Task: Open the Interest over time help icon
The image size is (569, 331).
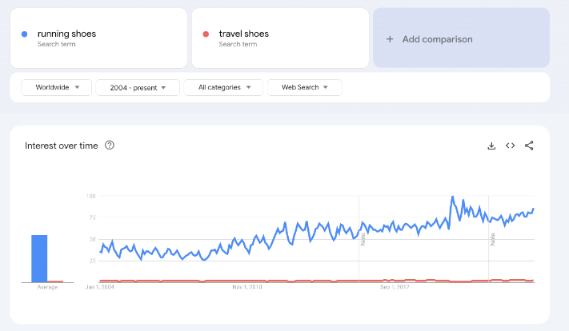Action: click(x=110, y=146)
